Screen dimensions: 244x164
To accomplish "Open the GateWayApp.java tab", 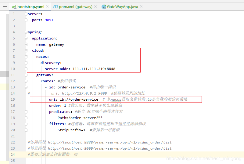I will click(x=123, y=7).
